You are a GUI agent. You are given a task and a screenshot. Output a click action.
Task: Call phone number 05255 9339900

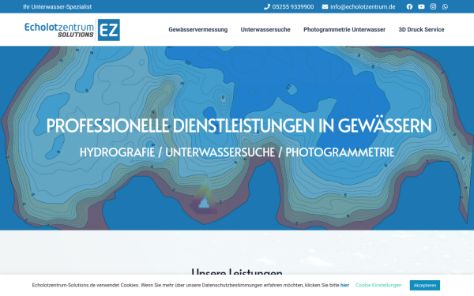coord(293,6)
